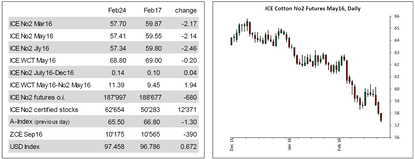Click the value 57.34
This screenshot has width=415, height=159.
[x=118, y=48]
